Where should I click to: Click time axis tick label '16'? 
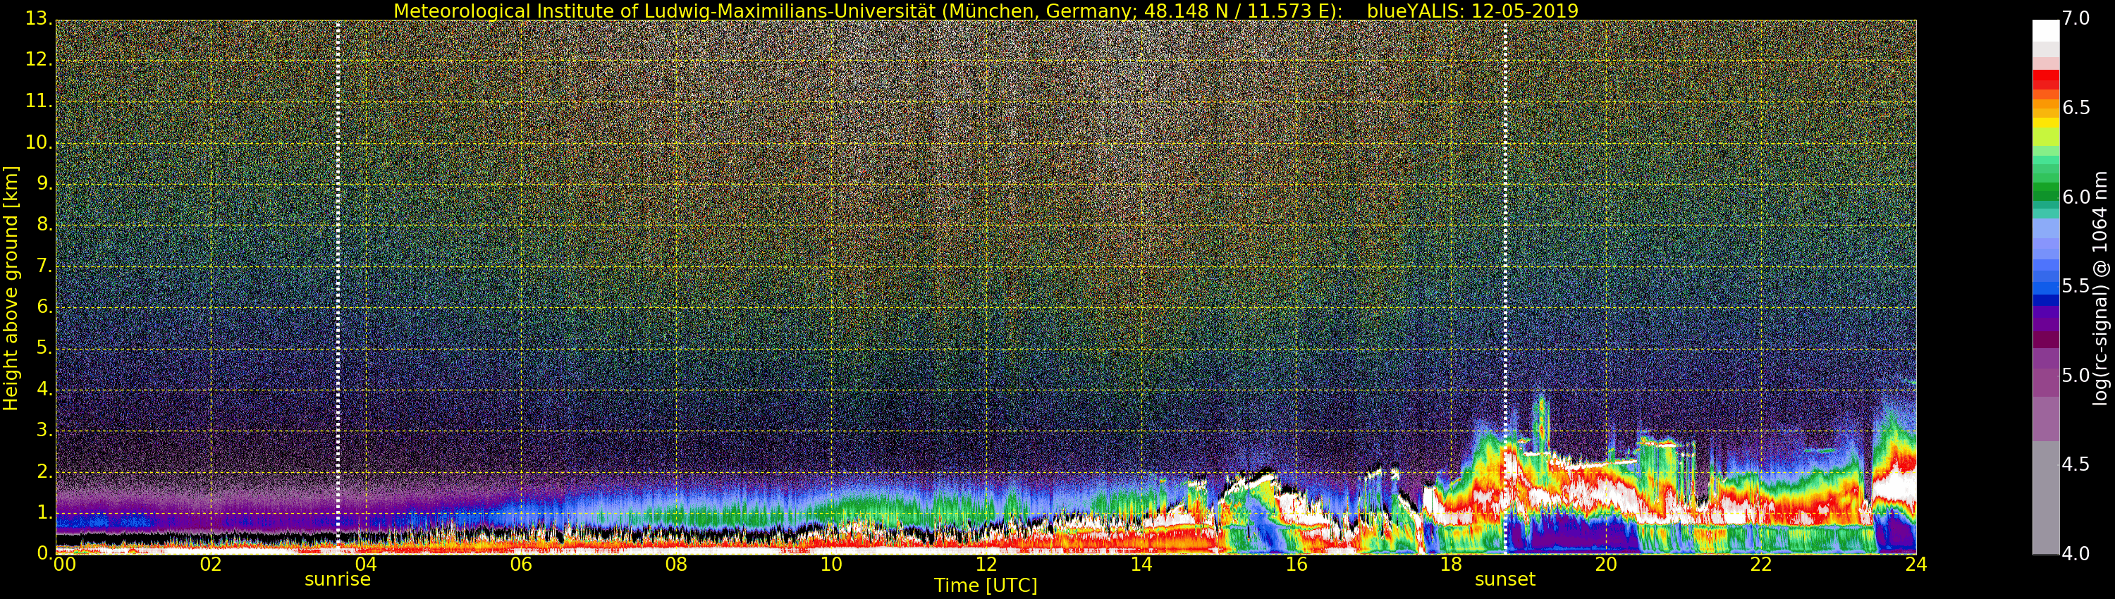click(1296, 564)
